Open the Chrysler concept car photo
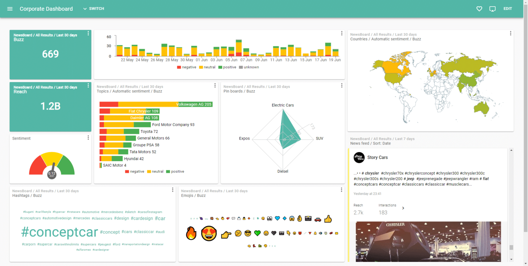Screen dimensions: 528x266 [x=428, y=242]
